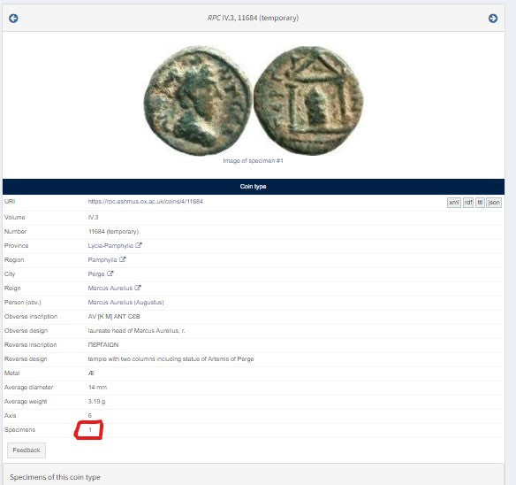Select 'Marcus Aurelius (Augustus)' person value
Screen dimensions: 516x485
tap(125, 303)
